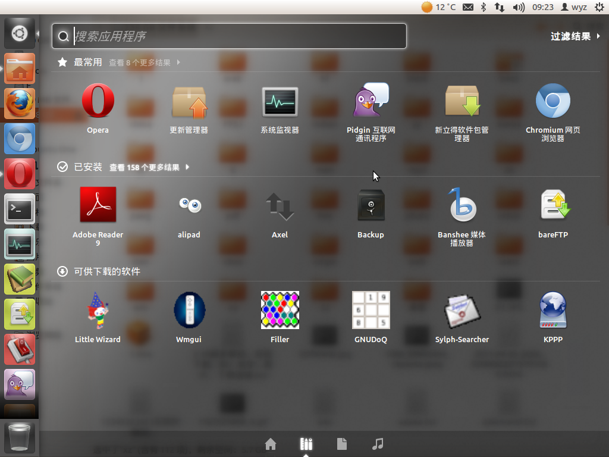Select the Sylph-Searcher app
This screenshot has height=457, width=609.
tap(462, 318)
